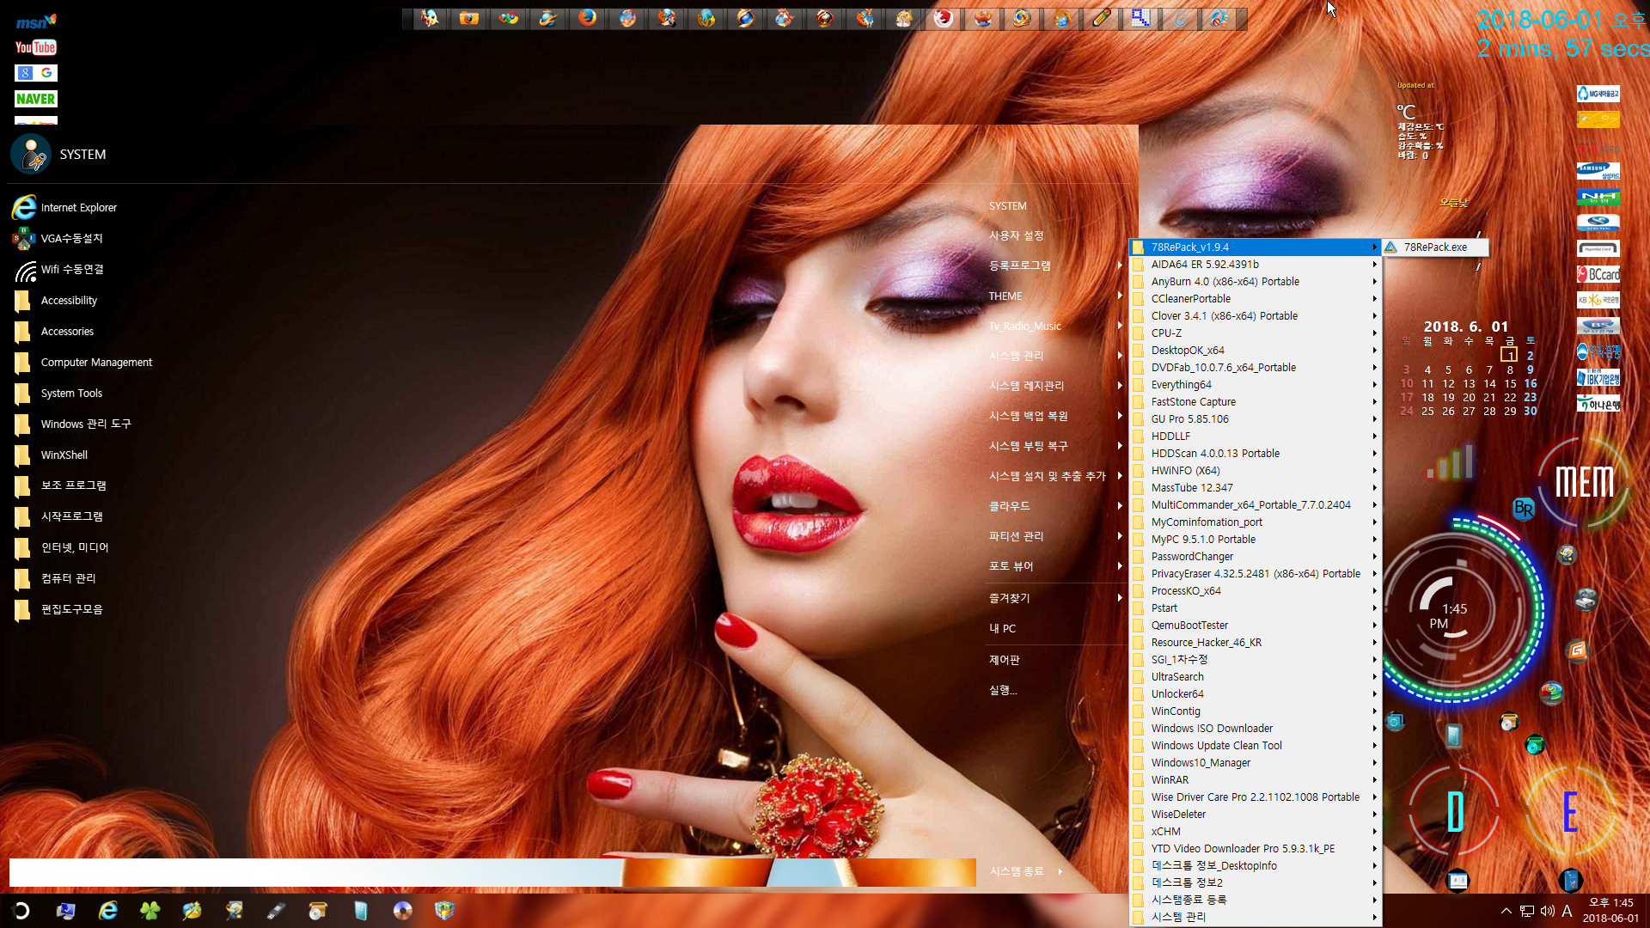Viewport: 1650px width, 928px height.
Task: Open the Google shortcut icon
Action: point(35,73)
